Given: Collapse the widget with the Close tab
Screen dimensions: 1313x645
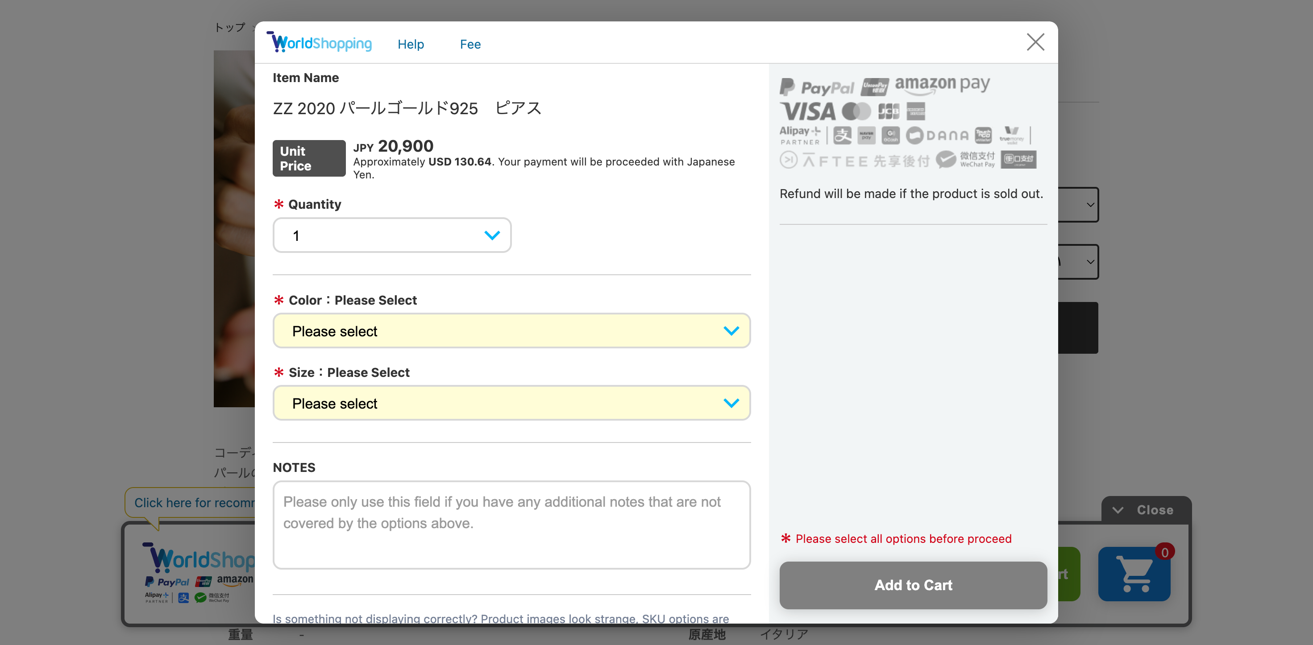Looking at the screenshot, I should (1147, 510).
